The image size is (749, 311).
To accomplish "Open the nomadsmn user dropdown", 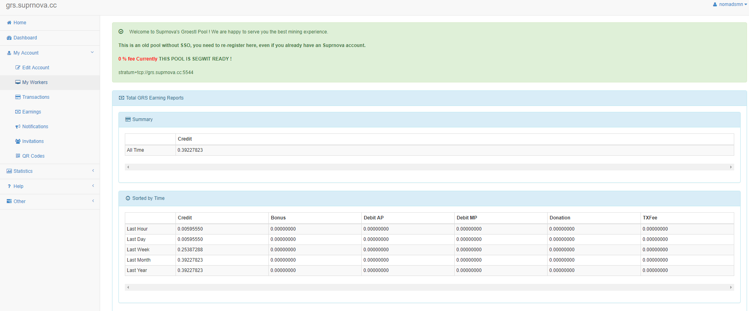I will coord(730,4).
